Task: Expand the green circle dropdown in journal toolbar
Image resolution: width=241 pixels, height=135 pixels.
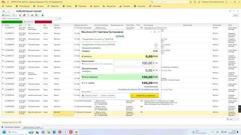Action: point(37,15)
